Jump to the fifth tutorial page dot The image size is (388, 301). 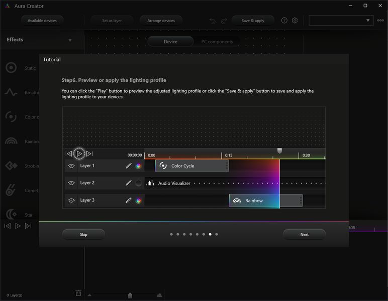point(197,234)
